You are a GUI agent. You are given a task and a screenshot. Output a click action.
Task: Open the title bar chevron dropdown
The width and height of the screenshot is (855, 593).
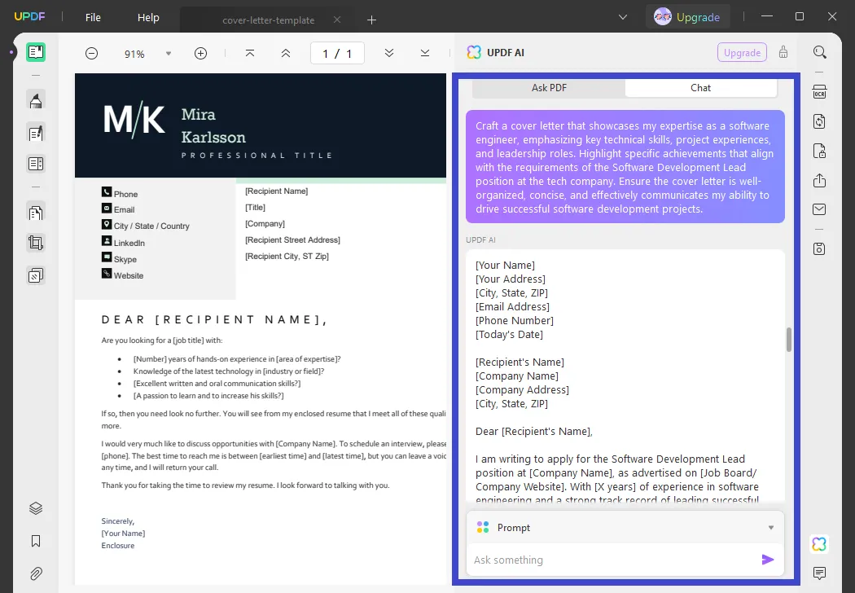[623, 16]
